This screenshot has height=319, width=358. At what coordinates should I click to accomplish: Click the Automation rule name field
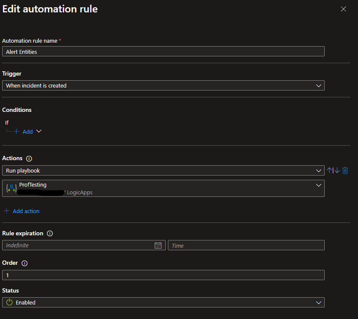(x=163, y=51)
